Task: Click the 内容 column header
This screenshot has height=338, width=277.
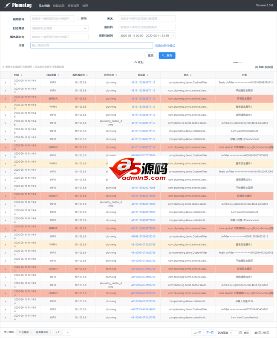Action: (244, 75)
